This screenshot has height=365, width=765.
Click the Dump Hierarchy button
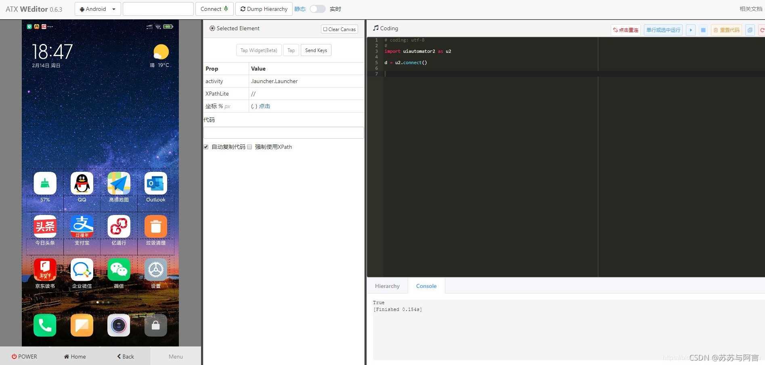point(264,9)
